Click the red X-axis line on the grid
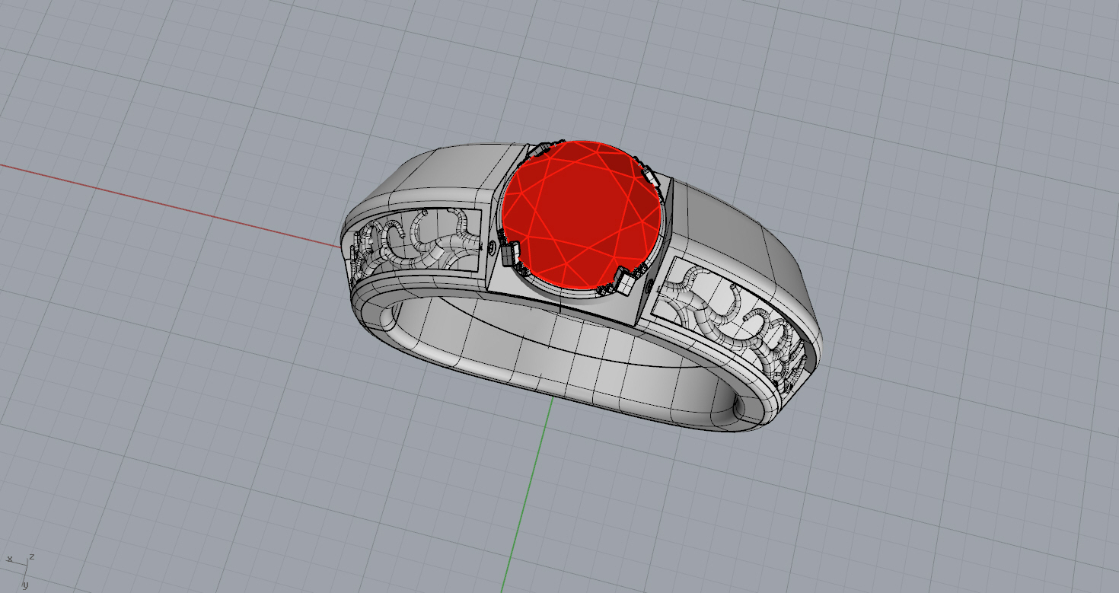1119x593 pixels. pos(169,206)
